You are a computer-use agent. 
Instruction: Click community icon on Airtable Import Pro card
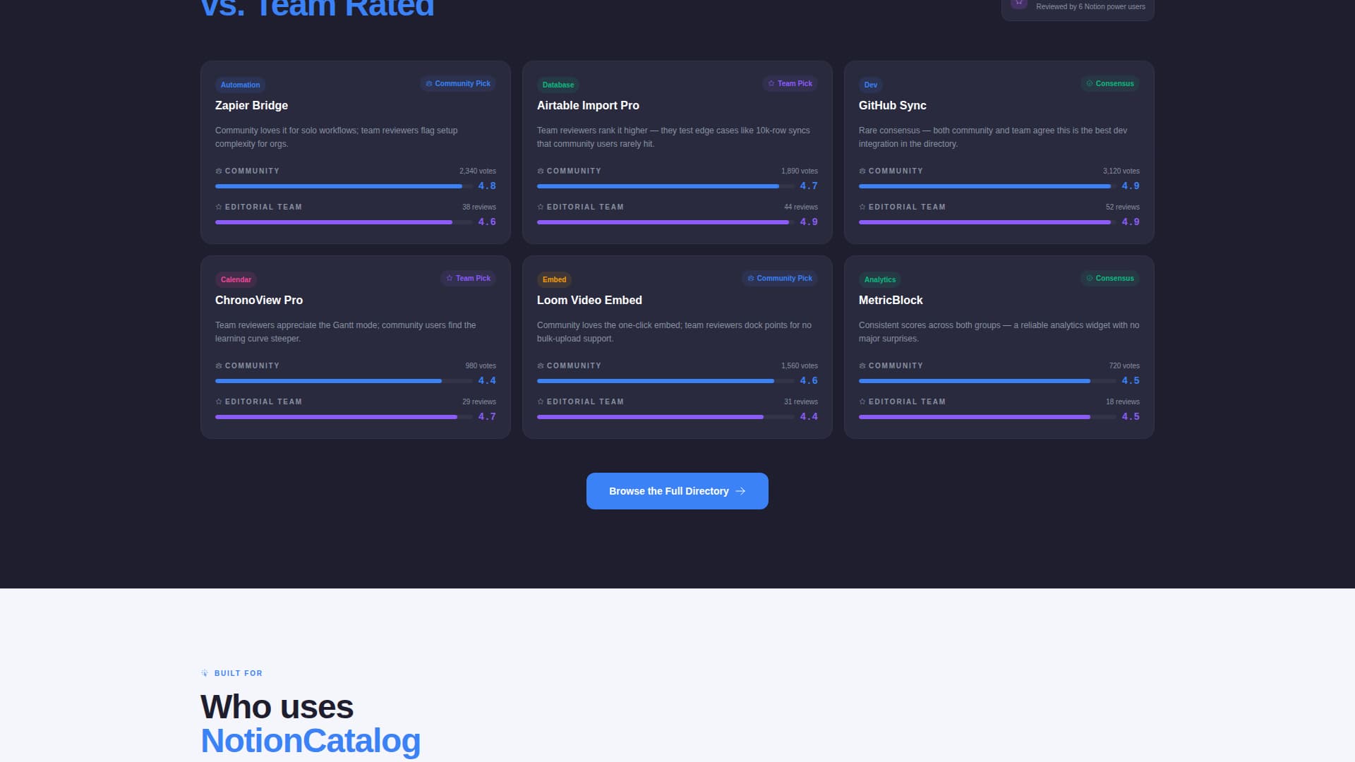(541, 171)
